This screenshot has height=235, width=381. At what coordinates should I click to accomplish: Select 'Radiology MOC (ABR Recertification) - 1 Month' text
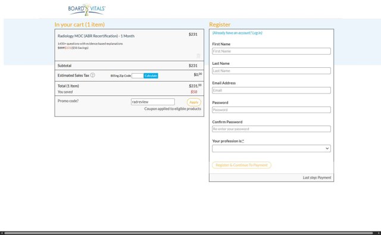tap(96, 36)
